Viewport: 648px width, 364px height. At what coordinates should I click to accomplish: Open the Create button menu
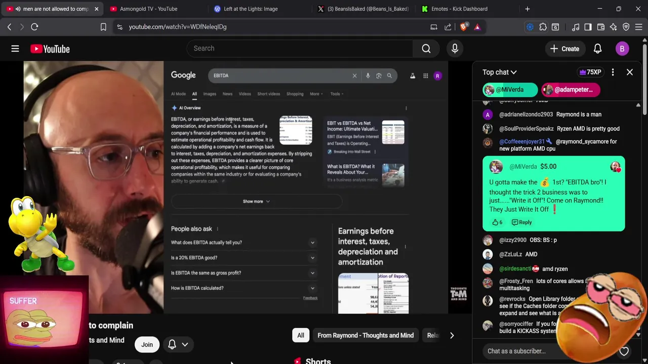coord(564,49)
